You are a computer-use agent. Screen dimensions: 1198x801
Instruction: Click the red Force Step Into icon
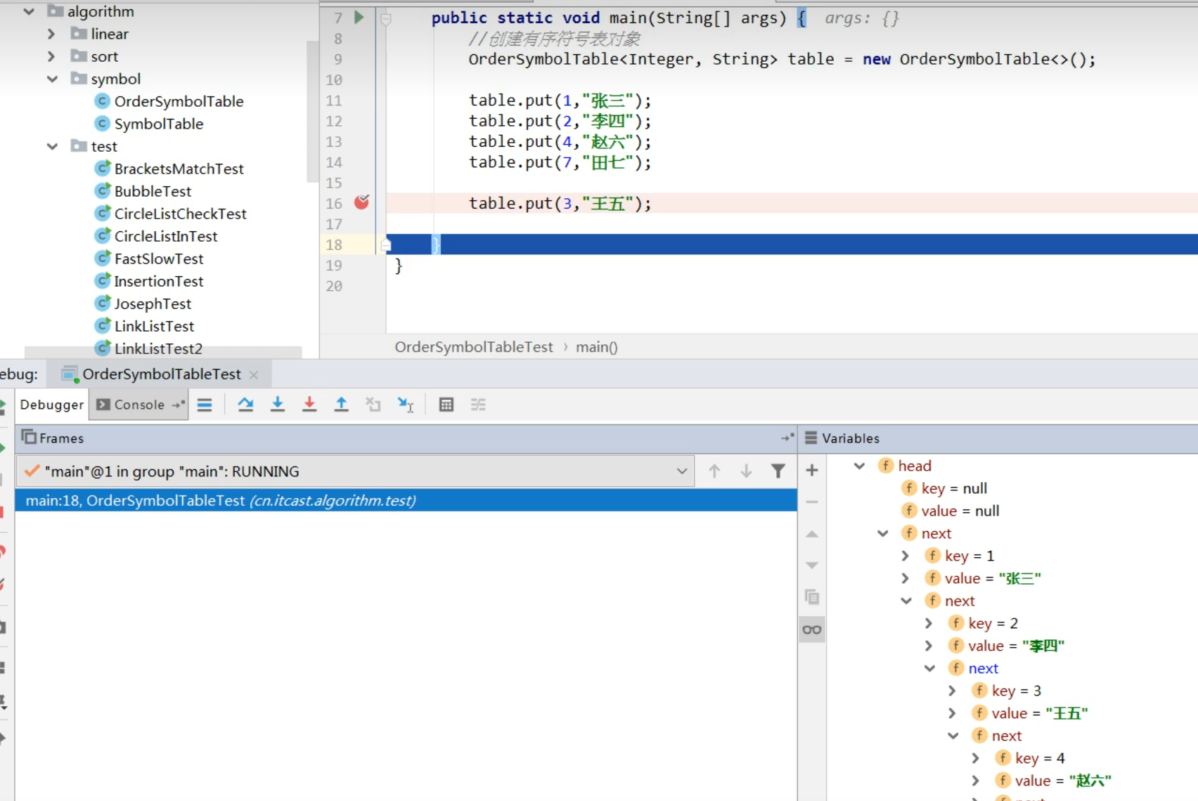pos(309,404)
